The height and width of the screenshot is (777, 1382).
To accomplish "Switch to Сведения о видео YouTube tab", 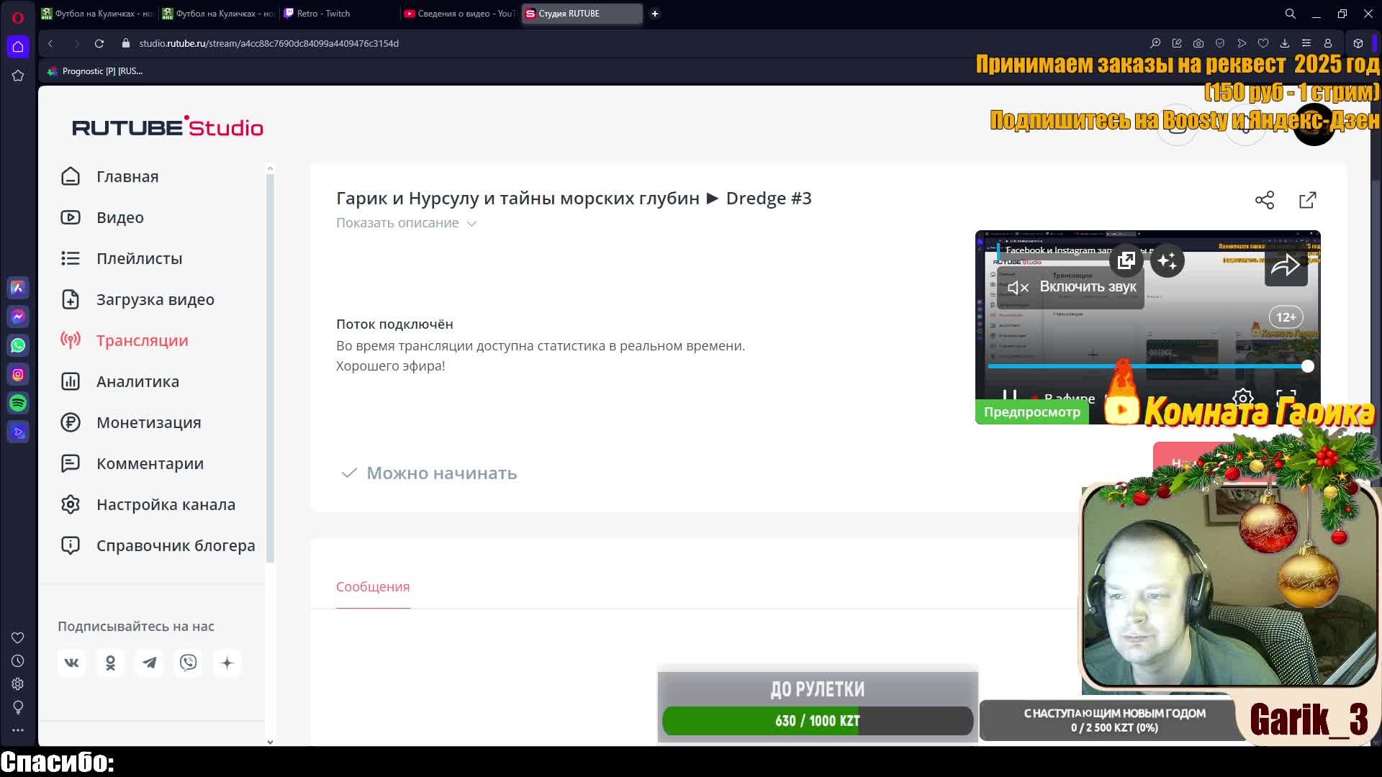I will point(459,14).
